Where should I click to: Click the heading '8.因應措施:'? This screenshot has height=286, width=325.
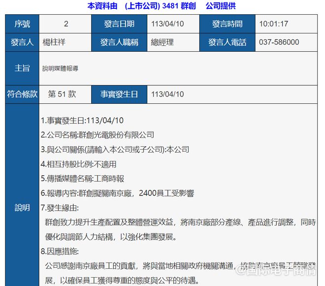pyautogui.click(x=60, y=252)
